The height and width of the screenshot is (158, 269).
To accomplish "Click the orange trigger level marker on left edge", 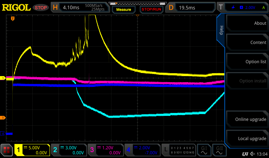I will tap(3, 117).
